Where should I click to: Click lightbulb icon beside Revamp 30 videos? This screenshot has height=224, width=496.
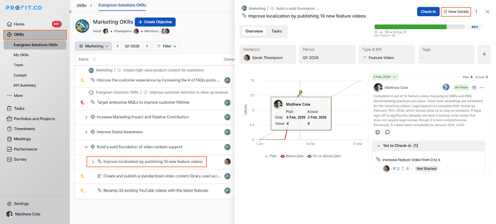pyautogui.click(x=82, y=191)
